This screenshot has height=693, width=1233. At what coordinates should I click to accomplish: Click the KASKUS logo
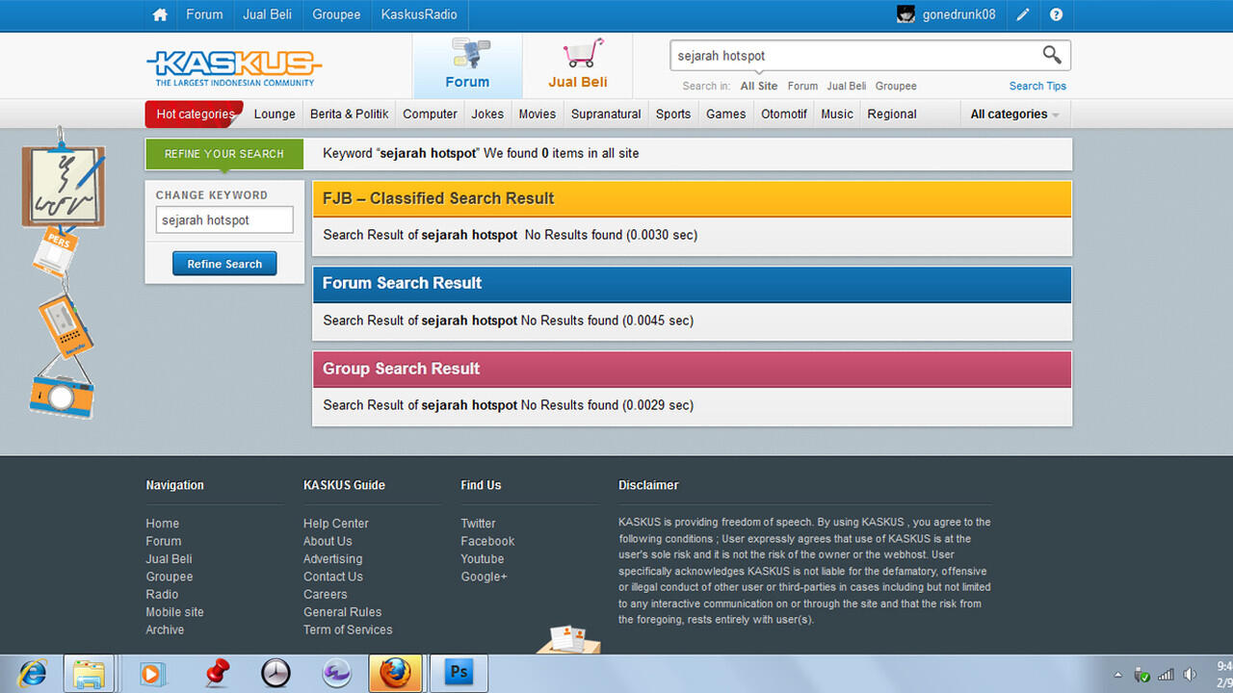[234, 67]
